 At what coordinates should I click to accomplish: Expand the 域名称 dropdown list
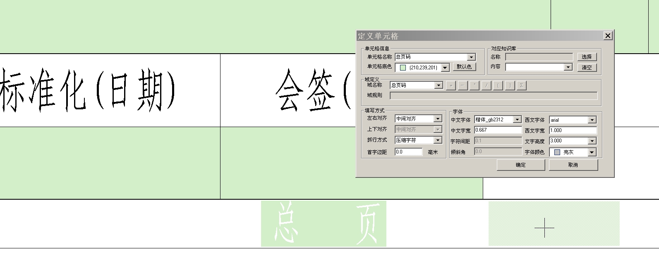click(439, 85)
